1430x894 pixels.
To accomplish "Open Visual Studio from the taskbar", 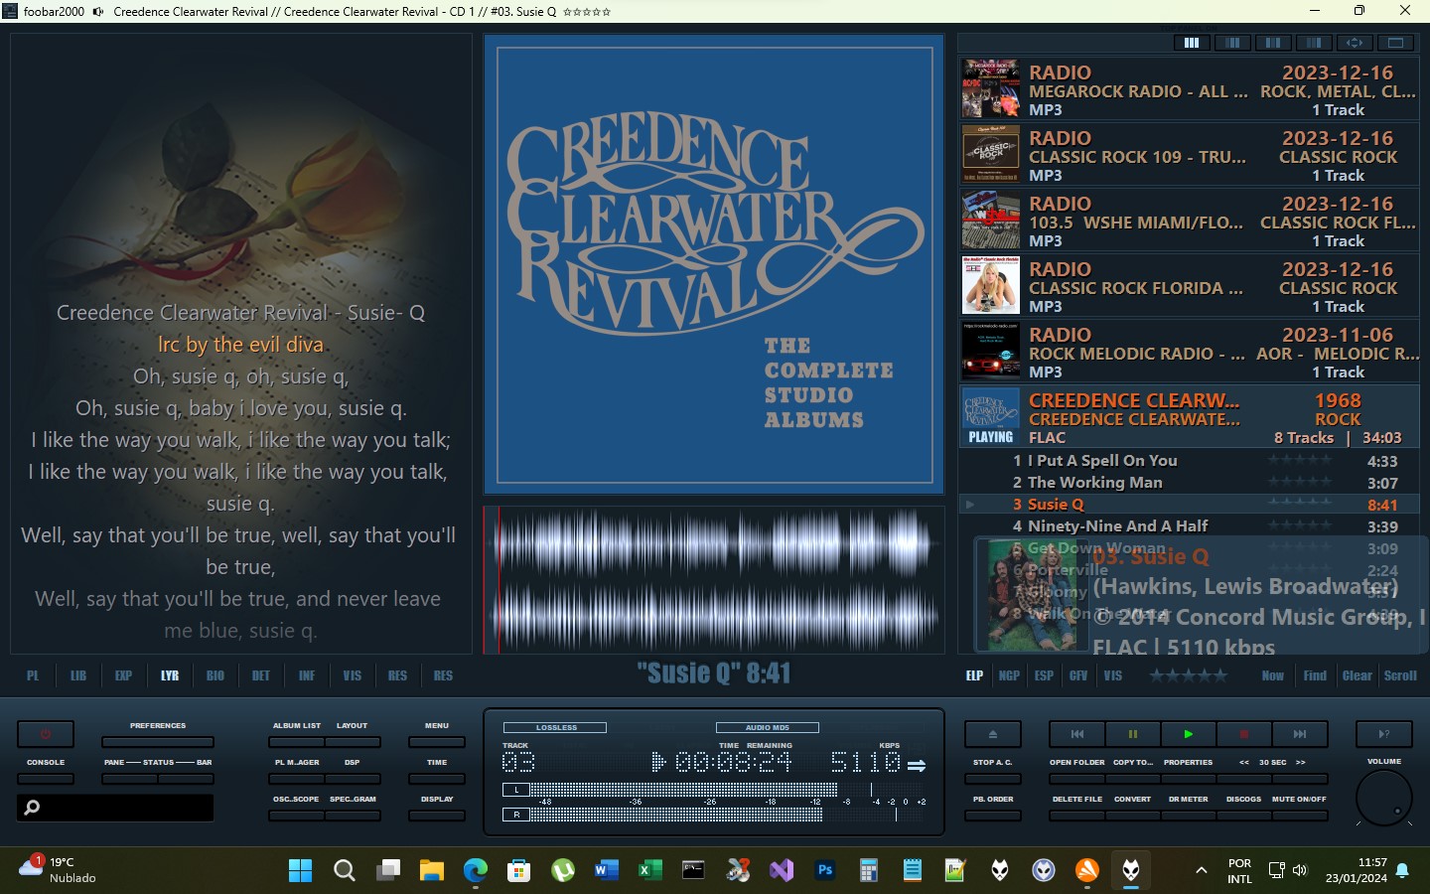I will (x=781, y=871).
